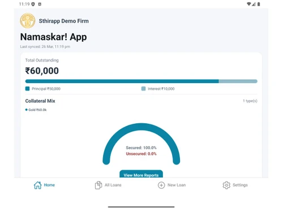Screen dimensions: 283x212
Task: Tap the Wi-Fi signal status icon
Action: [249, 4]
